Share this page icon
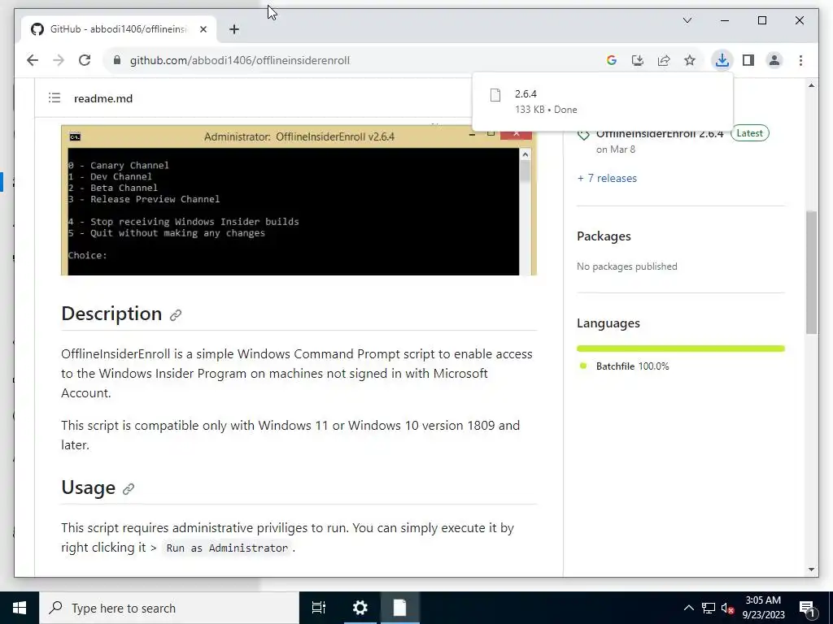 pos(664,60)
